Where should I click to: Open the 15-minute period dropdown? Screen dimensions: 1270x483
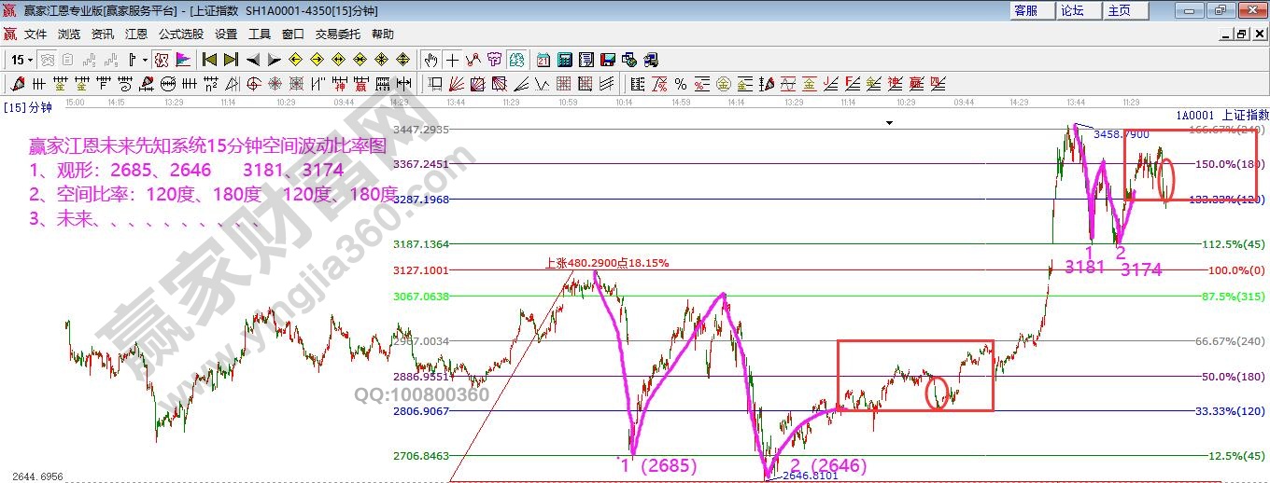click(x=21, y=60)
